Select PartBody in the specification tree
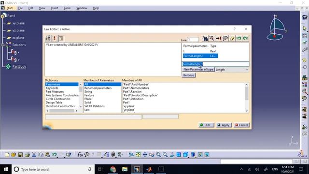This screenshot has width=309, height=174. (x=19, y=67)
